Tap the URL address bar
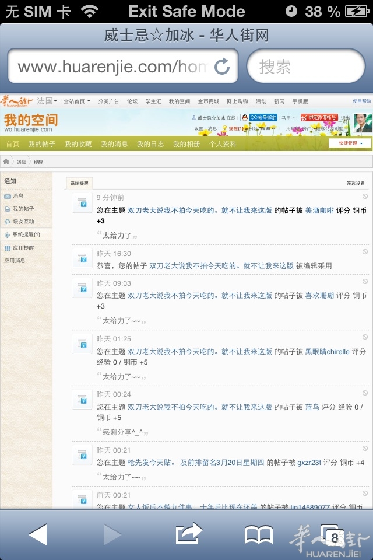Viewport: 373px width, 560px height. pos(114,66)
